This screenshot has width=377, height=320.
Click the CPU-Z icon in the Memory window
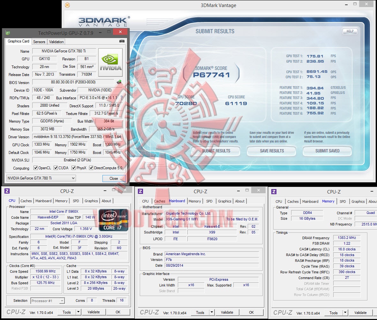pos(274,192)
